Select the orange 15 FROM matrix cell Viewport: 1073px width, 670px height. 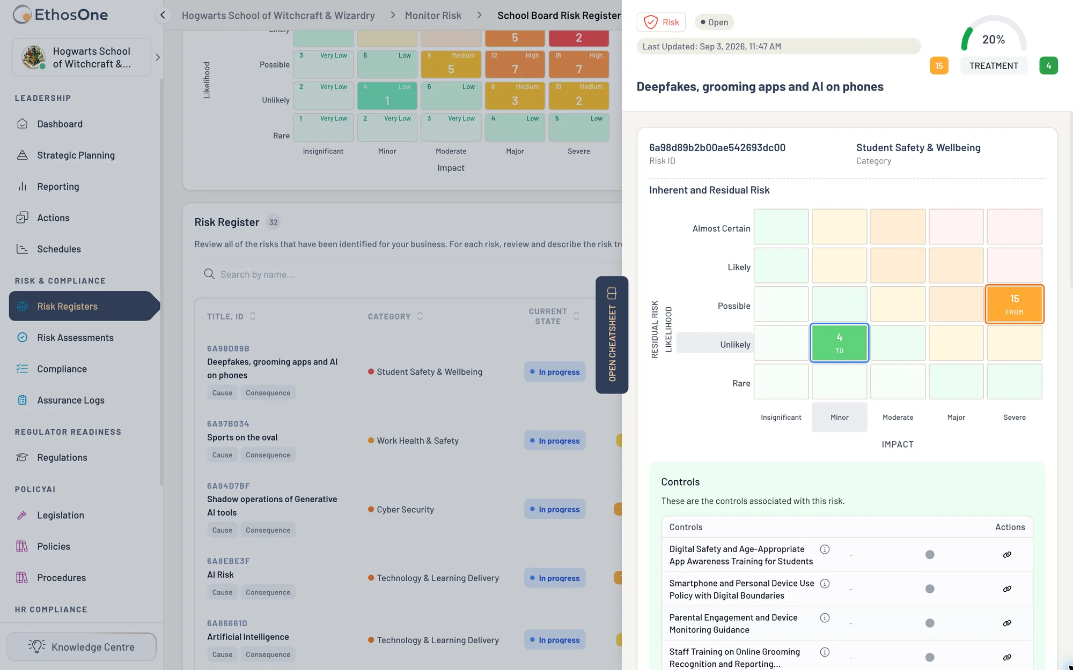click(1014, 304)
